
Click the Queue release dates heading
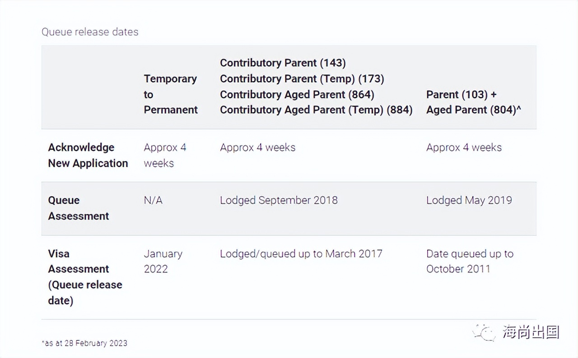[x=90, y=32]
